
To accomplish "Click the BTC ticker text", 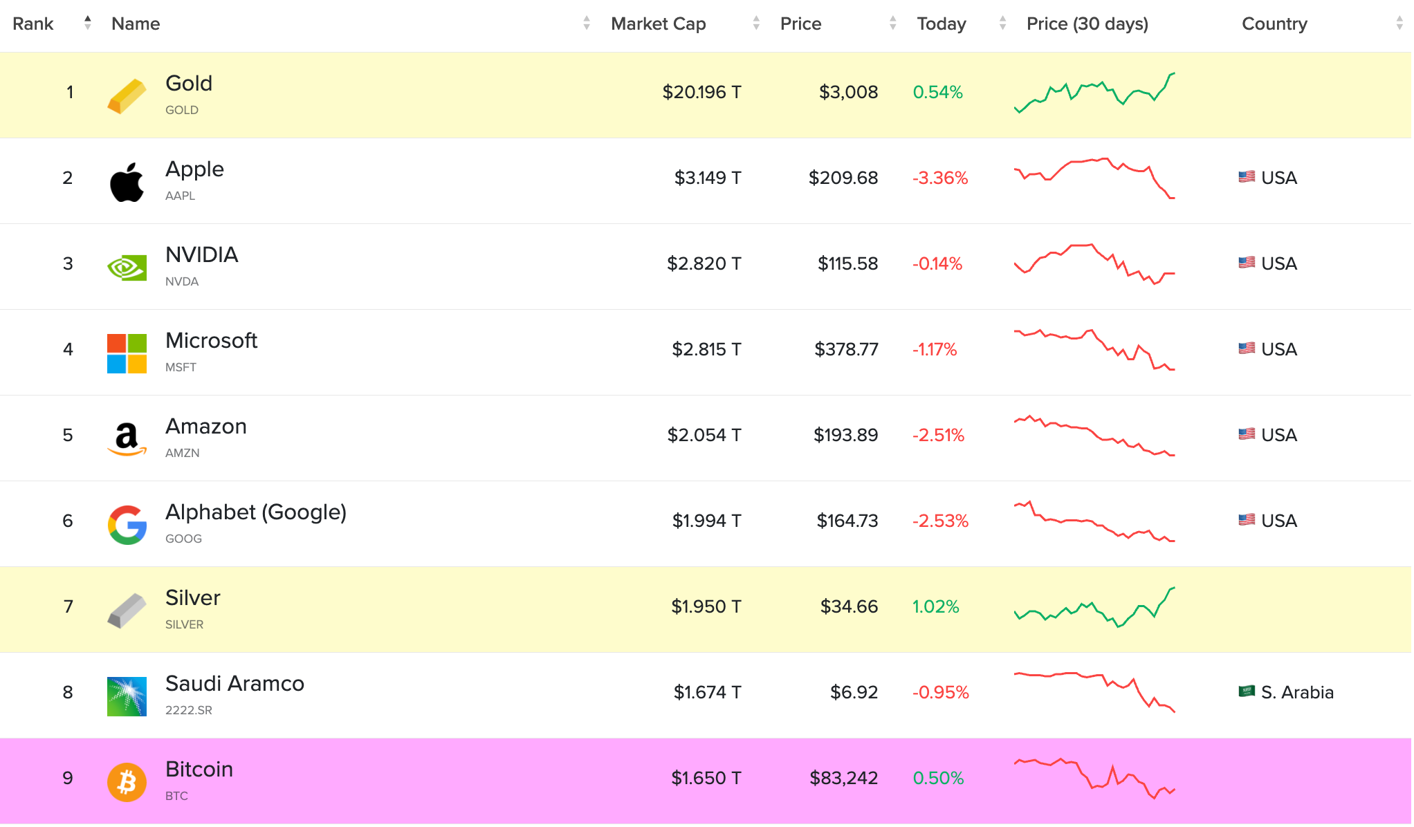I will pyautogui.click(x=176, y=796).
